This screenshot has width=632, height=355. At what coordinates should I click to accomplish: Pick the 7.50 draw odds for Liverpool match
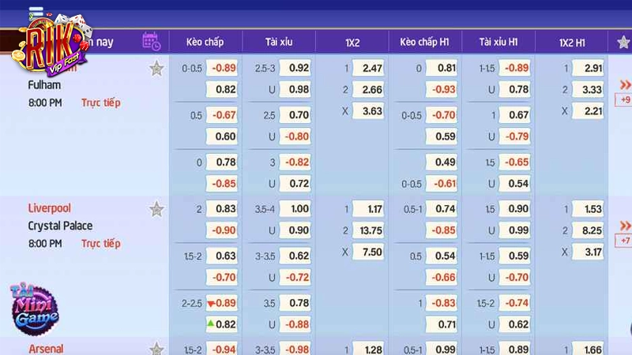(x=368, y=252)
